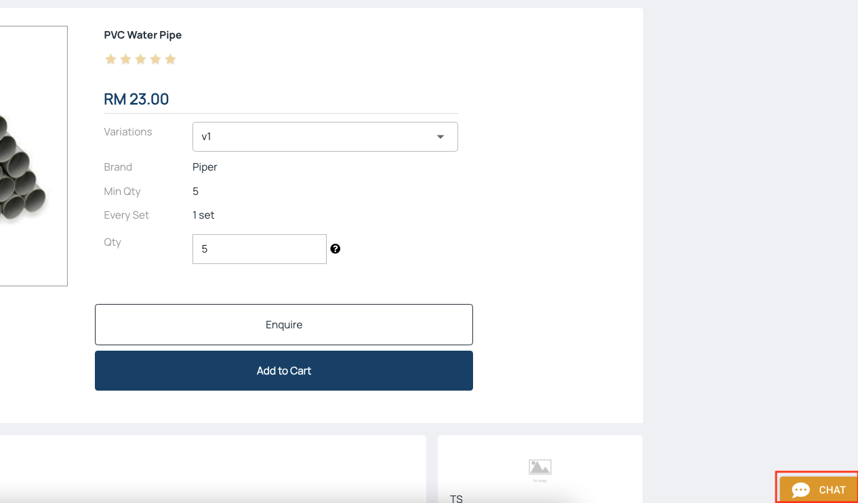Select the fifth rating star
This screenshot has width=858, height=503.
coord(170,60)
